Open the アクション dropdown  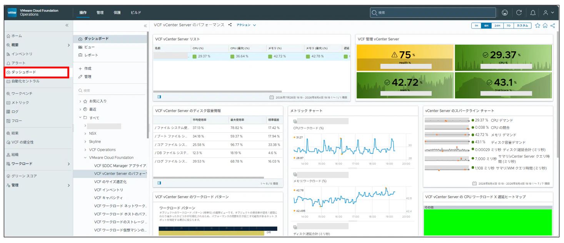(x=246, y=25)
